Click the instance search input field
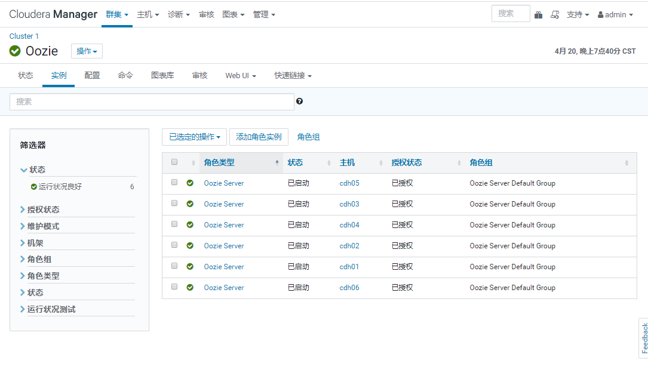The width and height of the screenshot is (648, 385). tap(152, 101)
